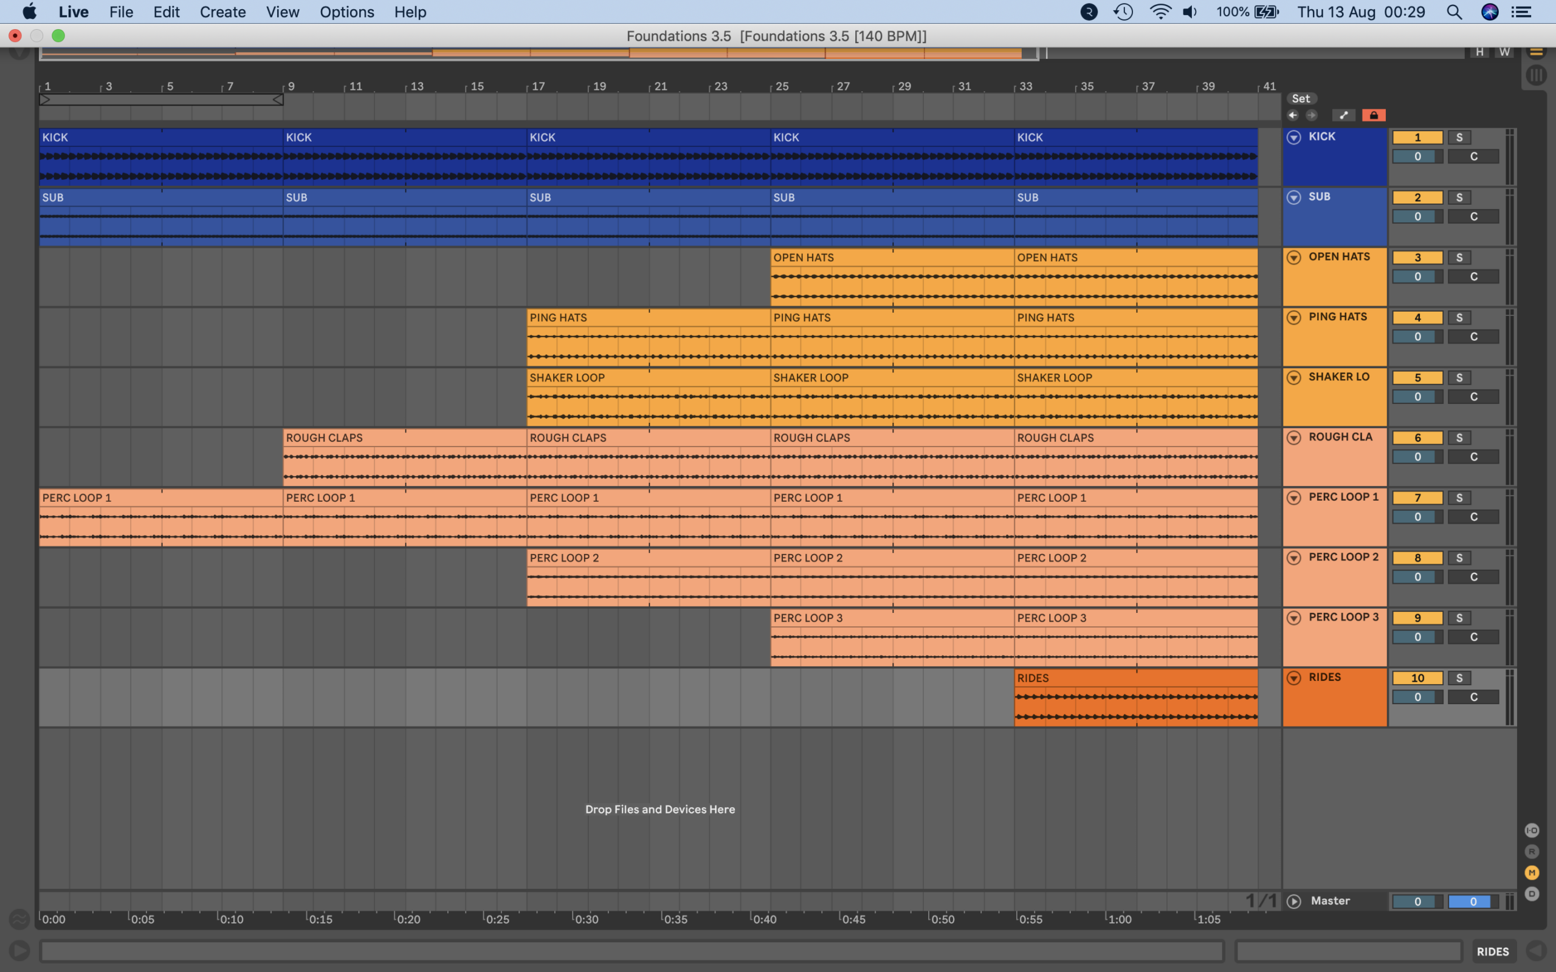Open the Options menu
This screenshot has width=1556, height=972.
tap(346, 12)
